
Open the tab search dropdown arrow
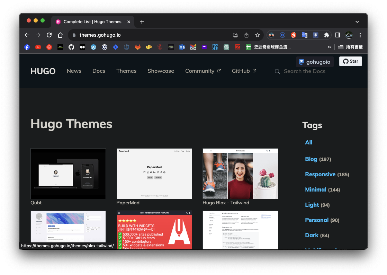357,22
